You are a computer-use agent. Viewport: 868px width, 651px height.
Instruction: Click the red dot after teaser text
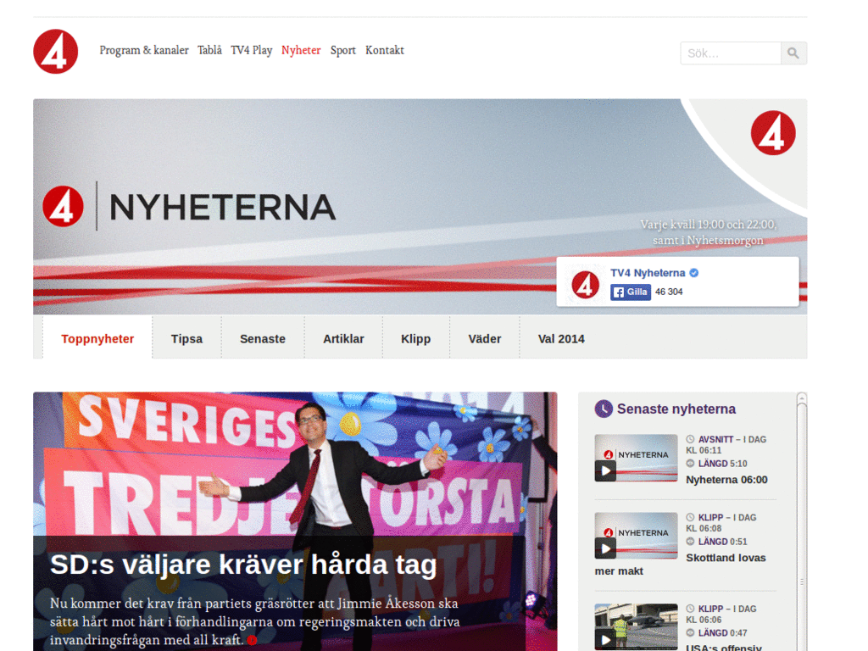click(252, 641)
